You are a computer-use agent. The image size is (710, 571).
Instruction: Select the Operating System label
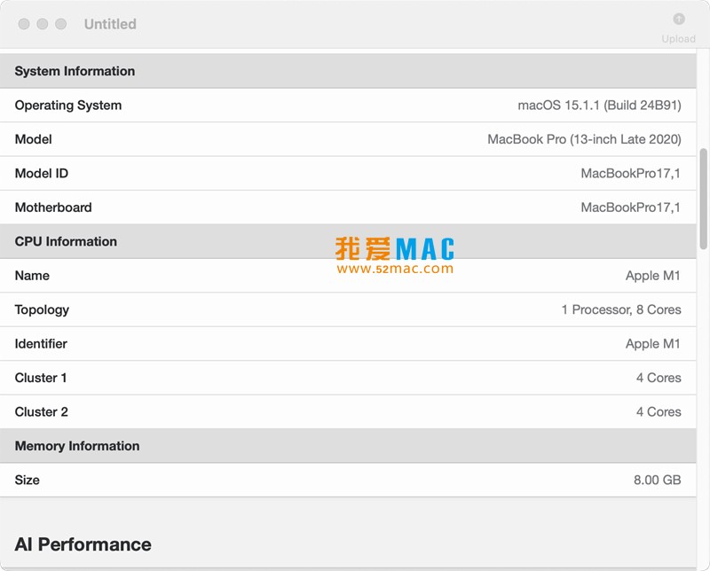click(x=68, y=106)
